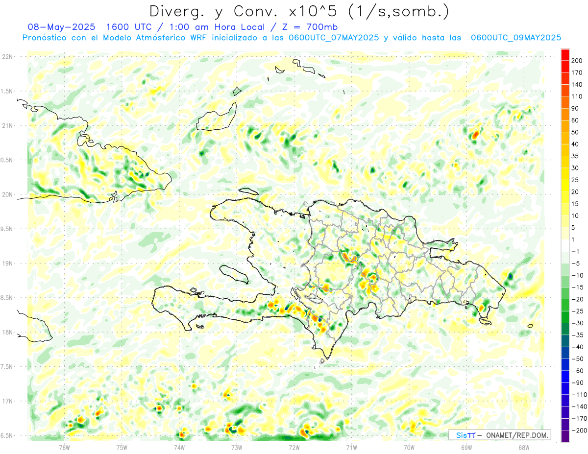Screen dimensions: 588x454
Task: Click the '72W' longitude label
Action: [x=294, y=447]
